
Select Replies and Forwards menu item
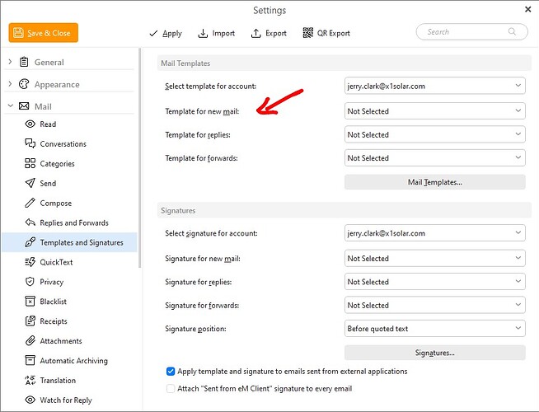click(73, 222)
